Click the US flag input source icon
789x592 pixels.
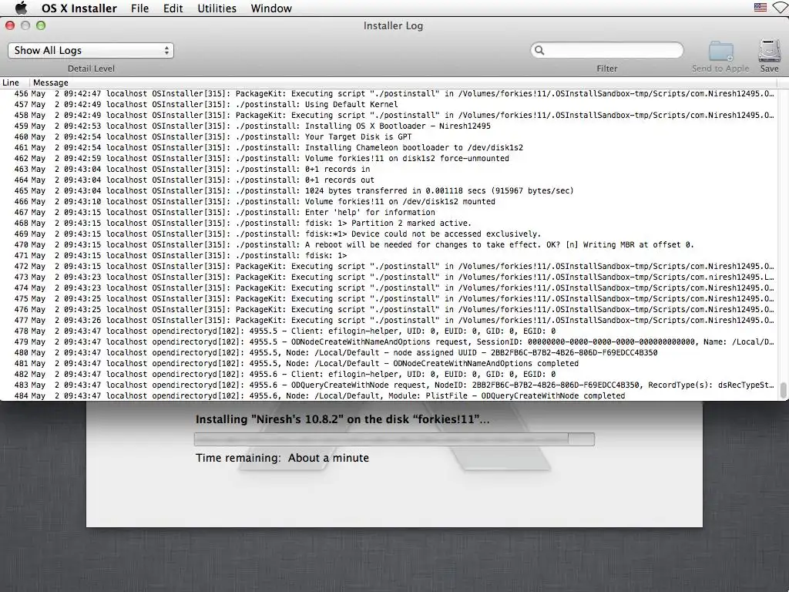760,8
